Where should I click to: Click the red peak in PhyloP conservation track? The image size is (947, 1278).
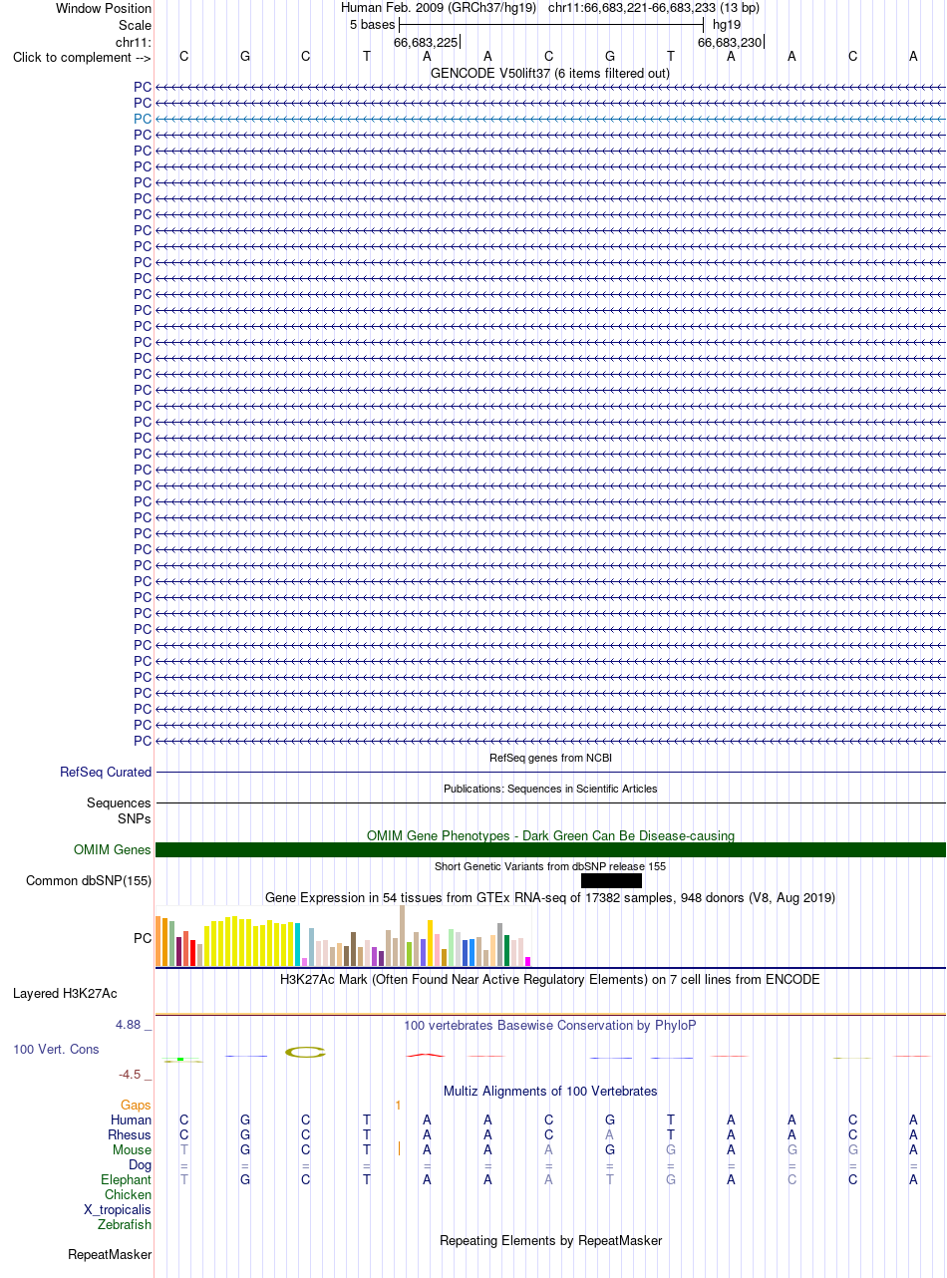click(x=427, y=1055)
